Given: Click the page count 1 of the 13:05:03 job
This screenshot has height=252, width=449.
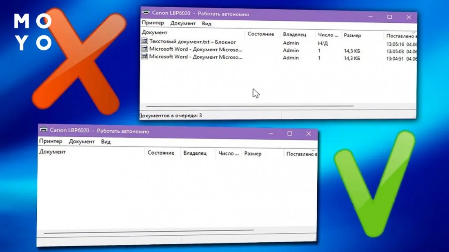Looking at the screenshot, I should coord(319,50).
